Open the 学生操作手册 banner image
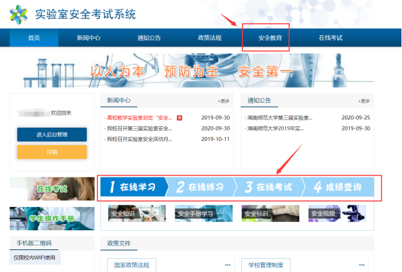 click(x=52, y=218)
